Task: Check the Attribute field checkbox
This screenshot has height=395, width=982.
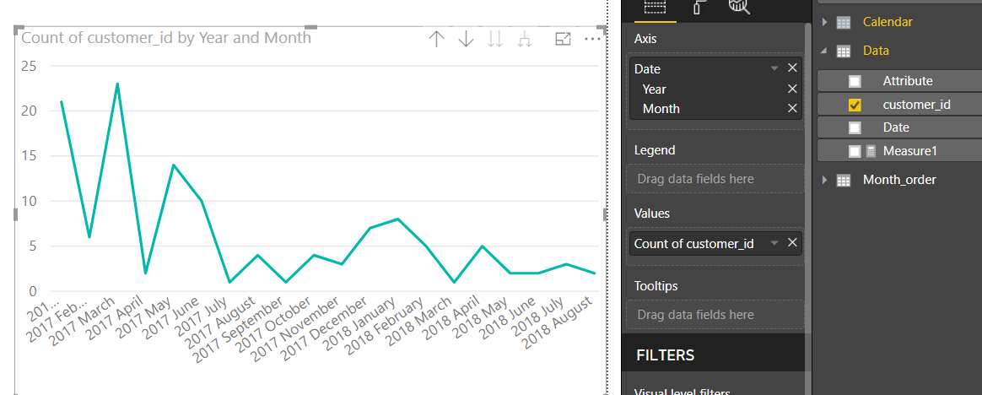Action: 855,82
